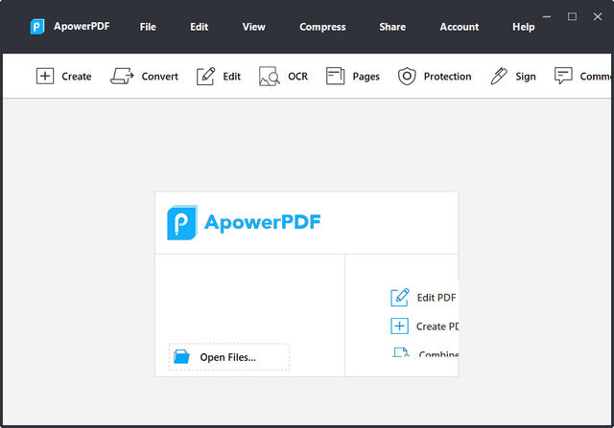Open the Share menu
This screenshot has width=614, height=428.
point(392,27)
